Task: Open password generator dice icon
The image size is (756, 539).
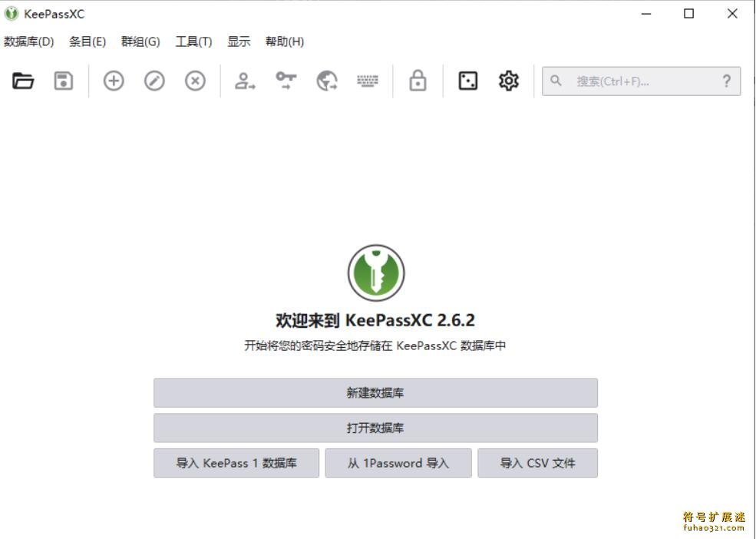Action: pyautogui.click(x=467, y=81)
